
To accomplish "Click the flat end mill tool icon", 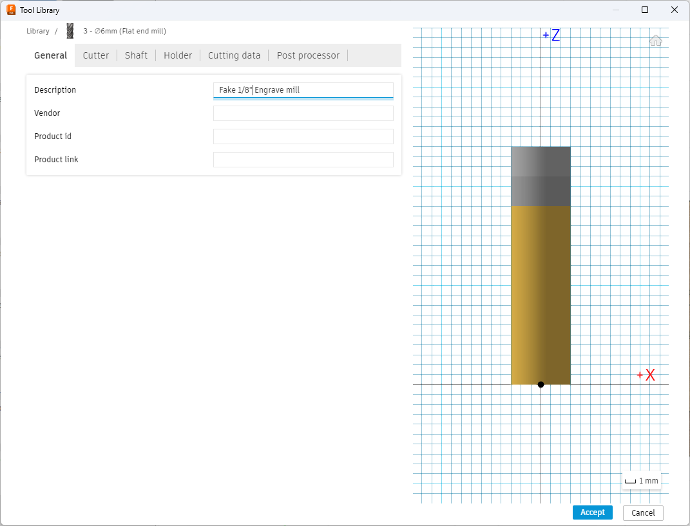I will click(x=70, y=31).
